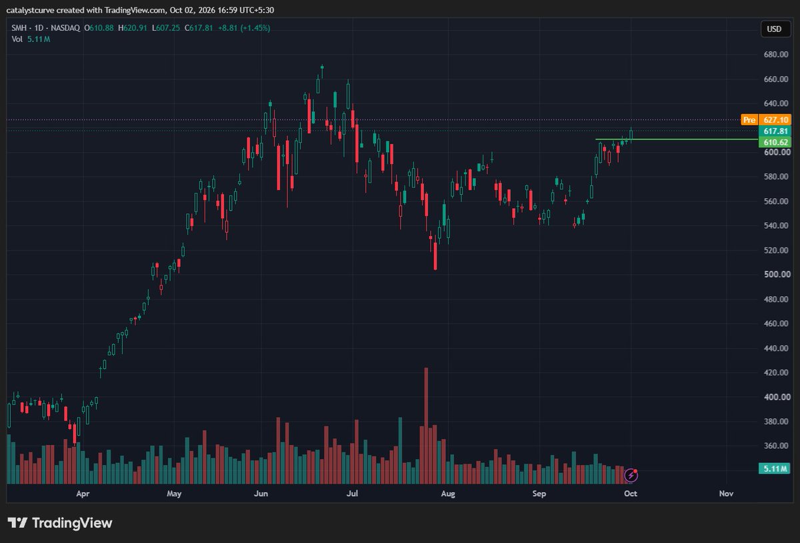Click the 540.00 price axis label

[x=777, y=225]
